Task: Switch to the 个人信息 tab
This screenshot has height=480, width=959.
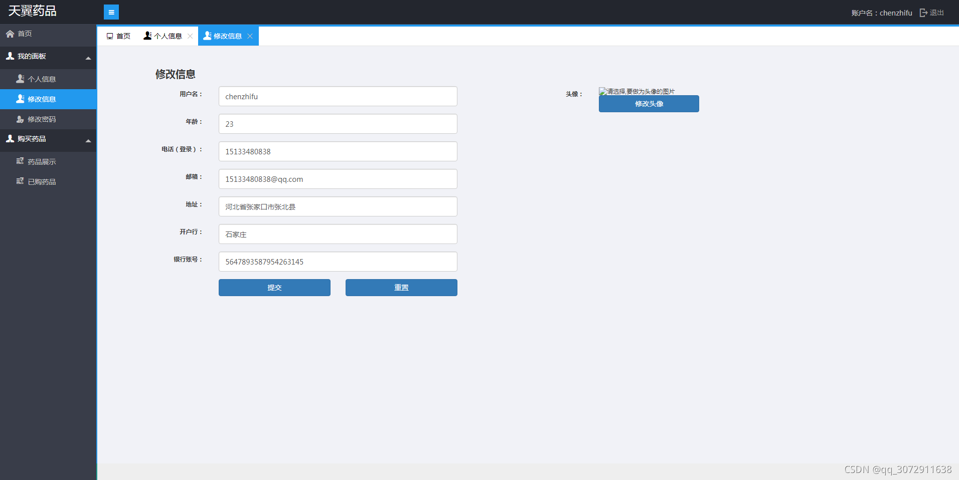Action: tap(168, 36)
